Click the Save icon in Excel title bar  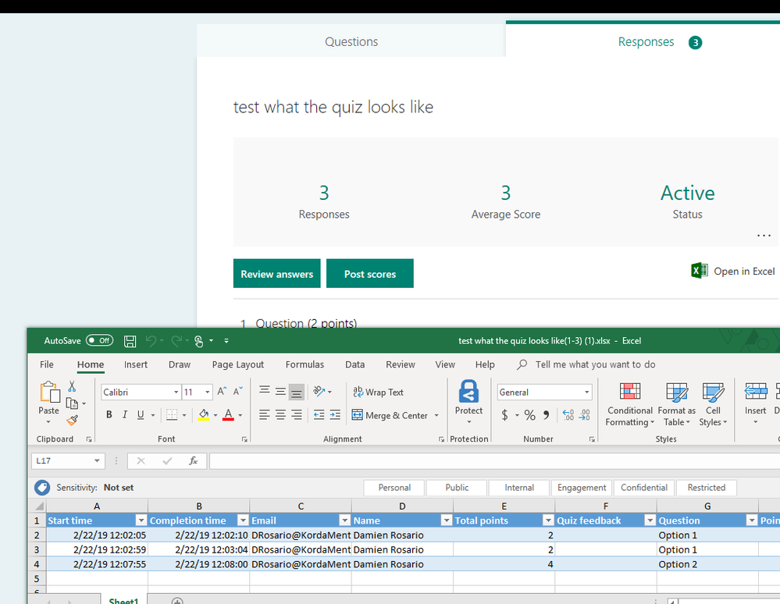click(x=130, y=340)
